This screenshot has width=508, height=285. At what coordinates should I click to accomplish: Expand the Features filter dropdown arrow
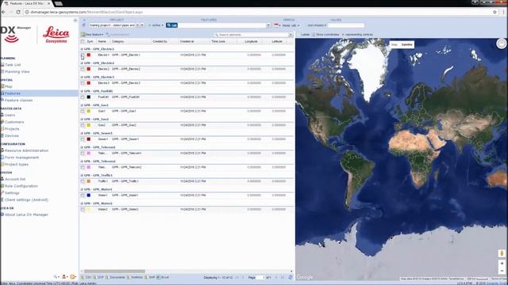coord(268,25)
